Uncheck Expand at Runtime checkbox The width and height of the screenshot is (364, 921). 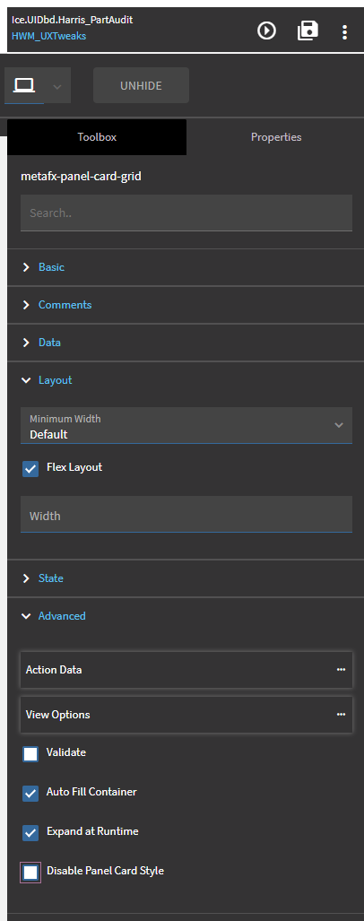tap(30, 833)
